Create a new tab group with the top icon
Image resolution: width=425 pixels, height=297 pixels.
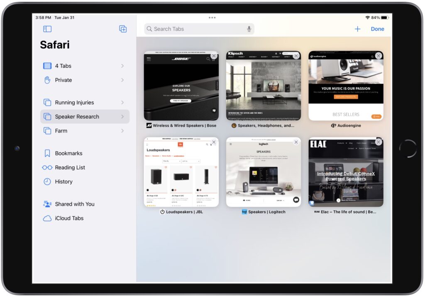click(x=123, y=29)
